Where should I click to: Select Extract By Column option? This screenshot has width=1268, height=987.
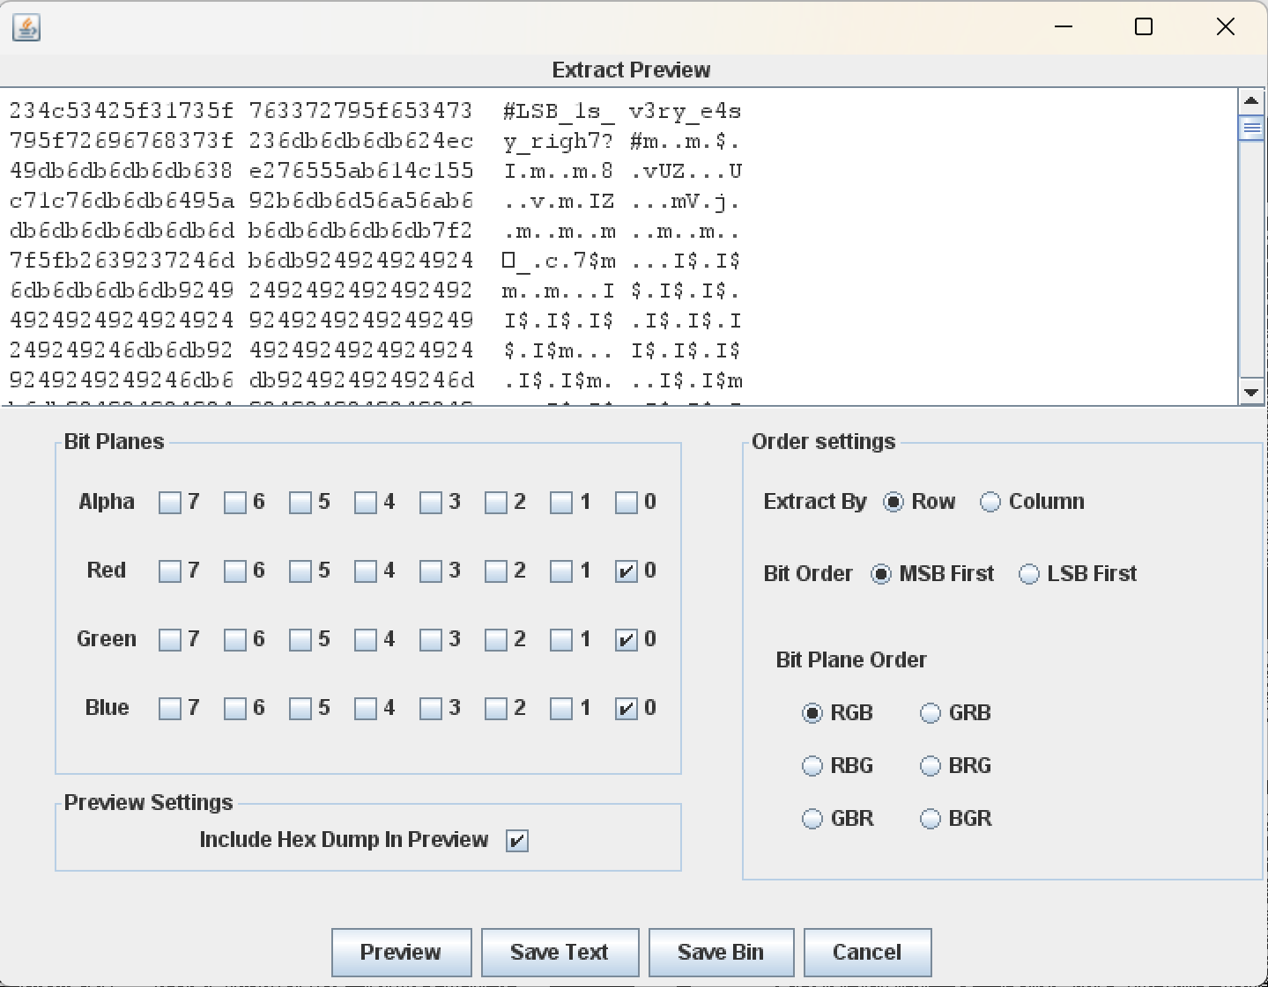point(990,502)
